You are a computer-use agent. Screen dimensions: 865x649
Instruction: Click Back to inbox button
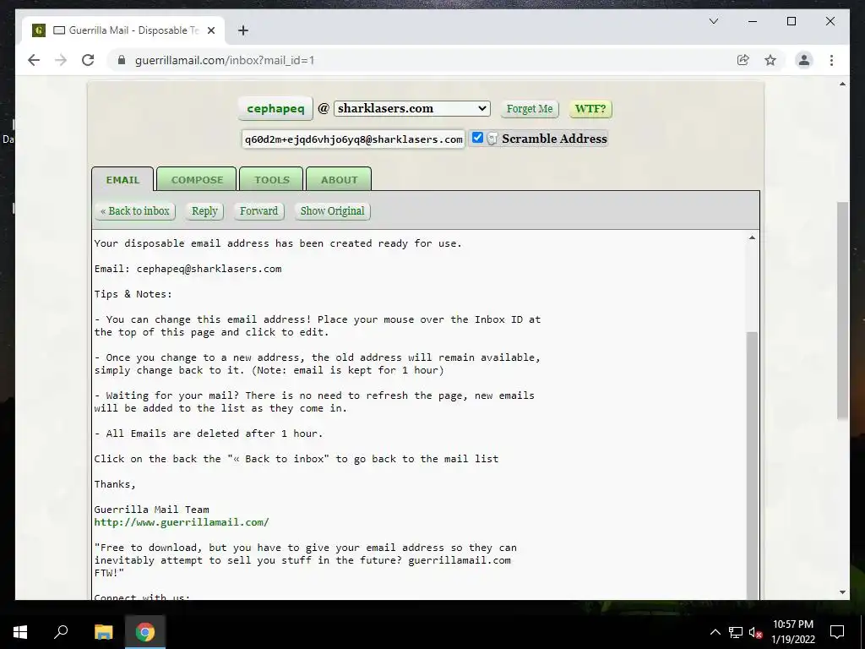[134, 210]
